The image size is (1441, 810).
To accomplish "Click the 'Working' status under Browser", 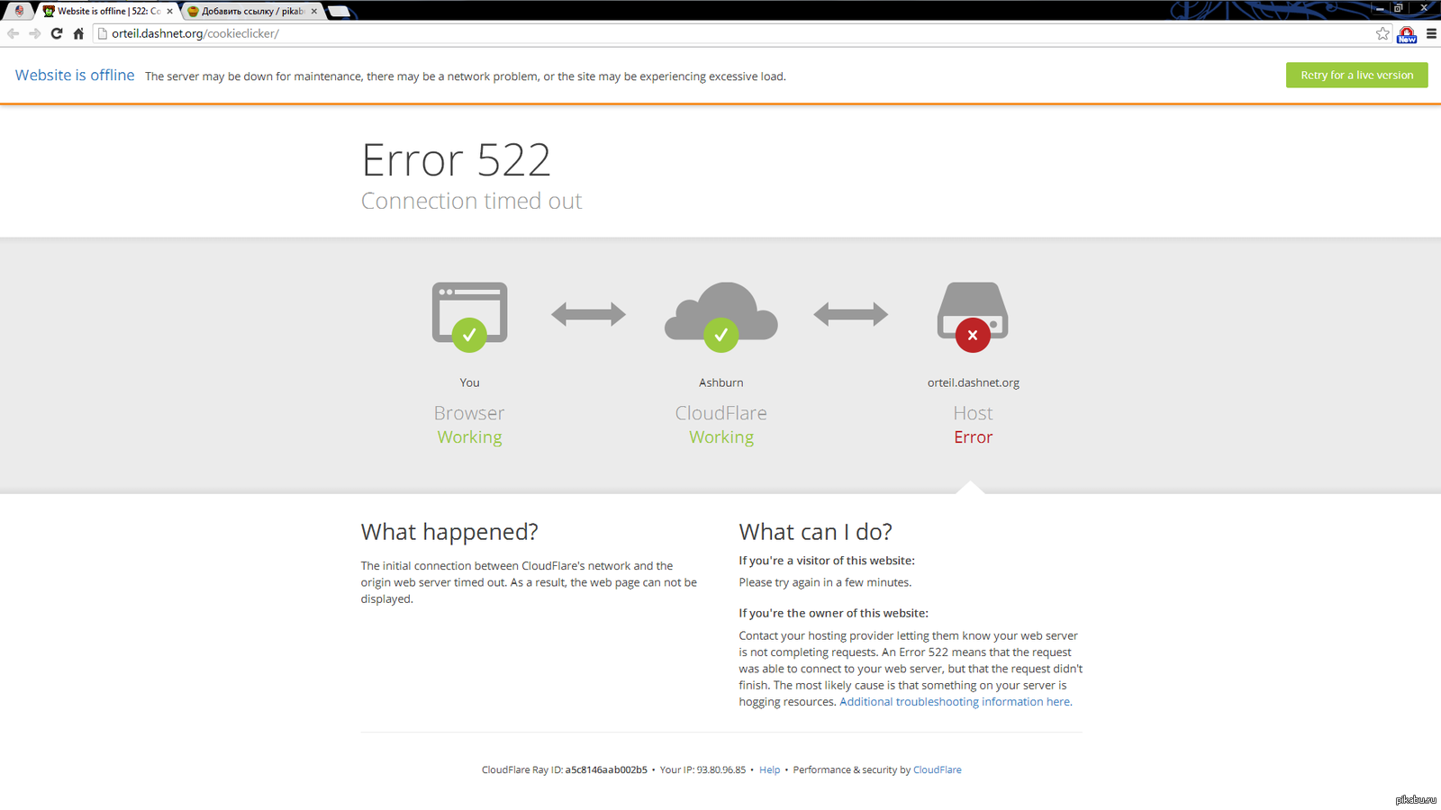I will [469, 437].
